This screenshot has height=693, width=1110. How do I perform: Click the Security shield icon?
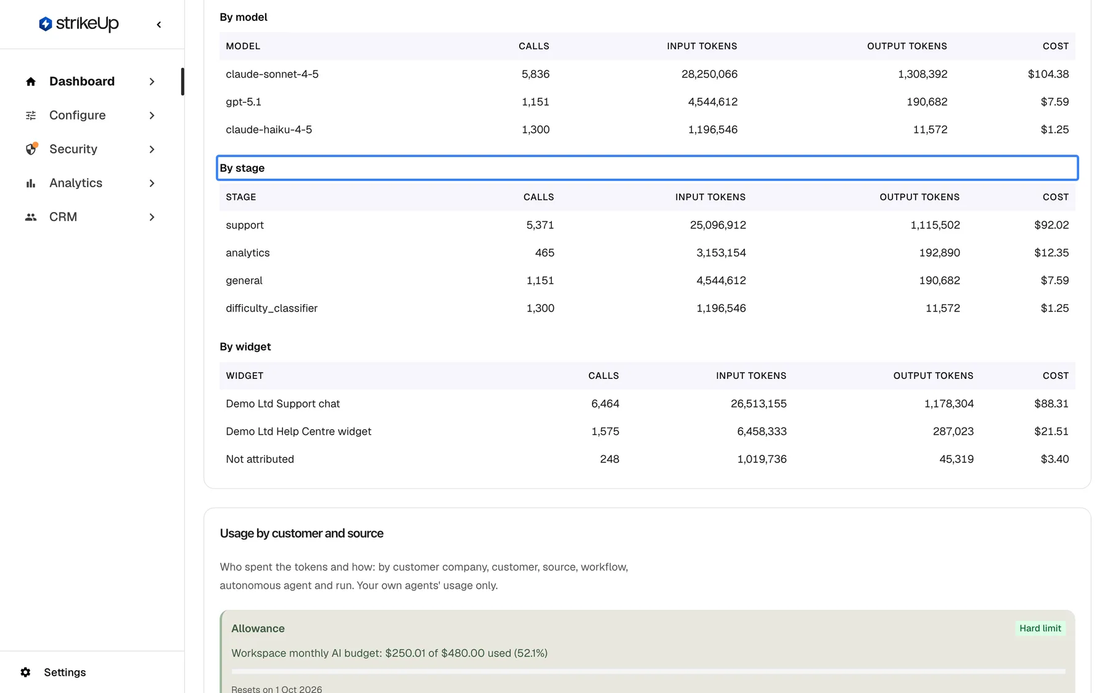point(31,149)
